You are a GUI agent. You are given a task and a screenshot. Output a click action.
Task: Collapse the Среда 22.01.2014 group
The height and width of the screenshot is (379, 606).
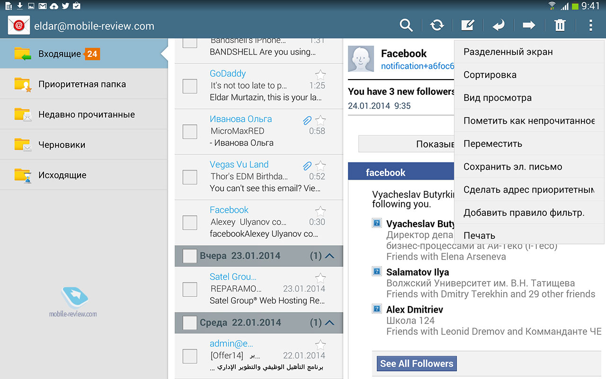pyautogui.click(x=330, y=323)
